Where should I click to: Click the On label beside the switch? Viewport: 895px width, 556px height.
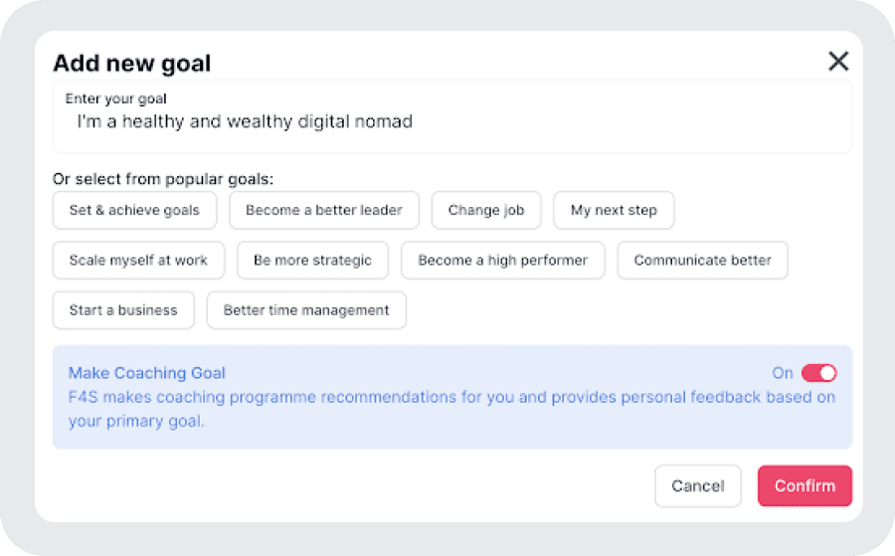click(x=783, y=373)
